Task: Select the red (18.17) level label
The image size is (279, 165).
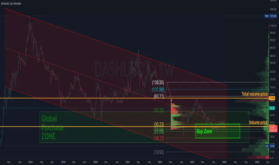Action: [159, 138]
